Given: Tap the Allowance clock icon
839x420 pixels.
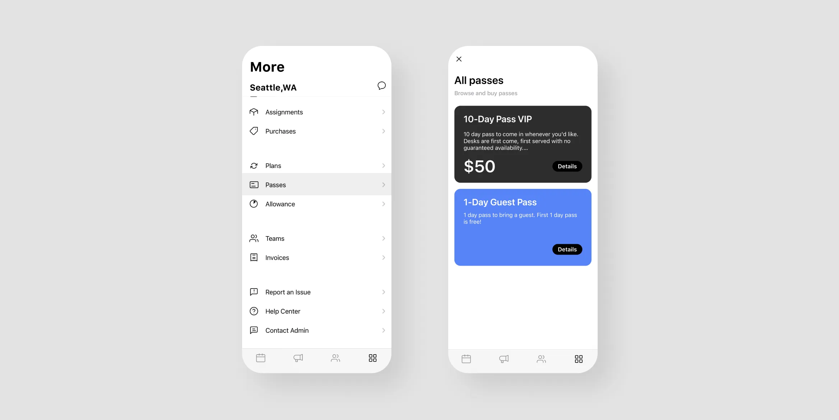Looking at the screenshot, I should pos(254,204).
